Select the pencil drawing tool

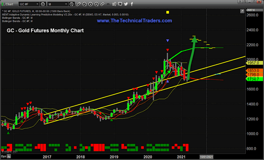point(79,4)
